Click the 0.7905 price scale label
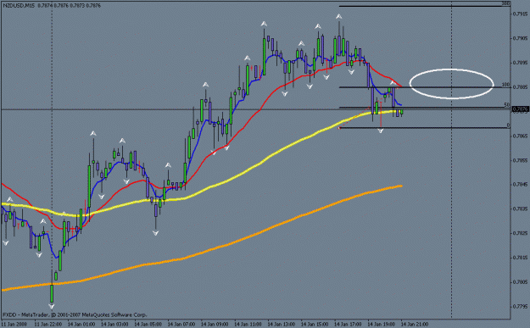530x328 pixels. coord(520,38)
